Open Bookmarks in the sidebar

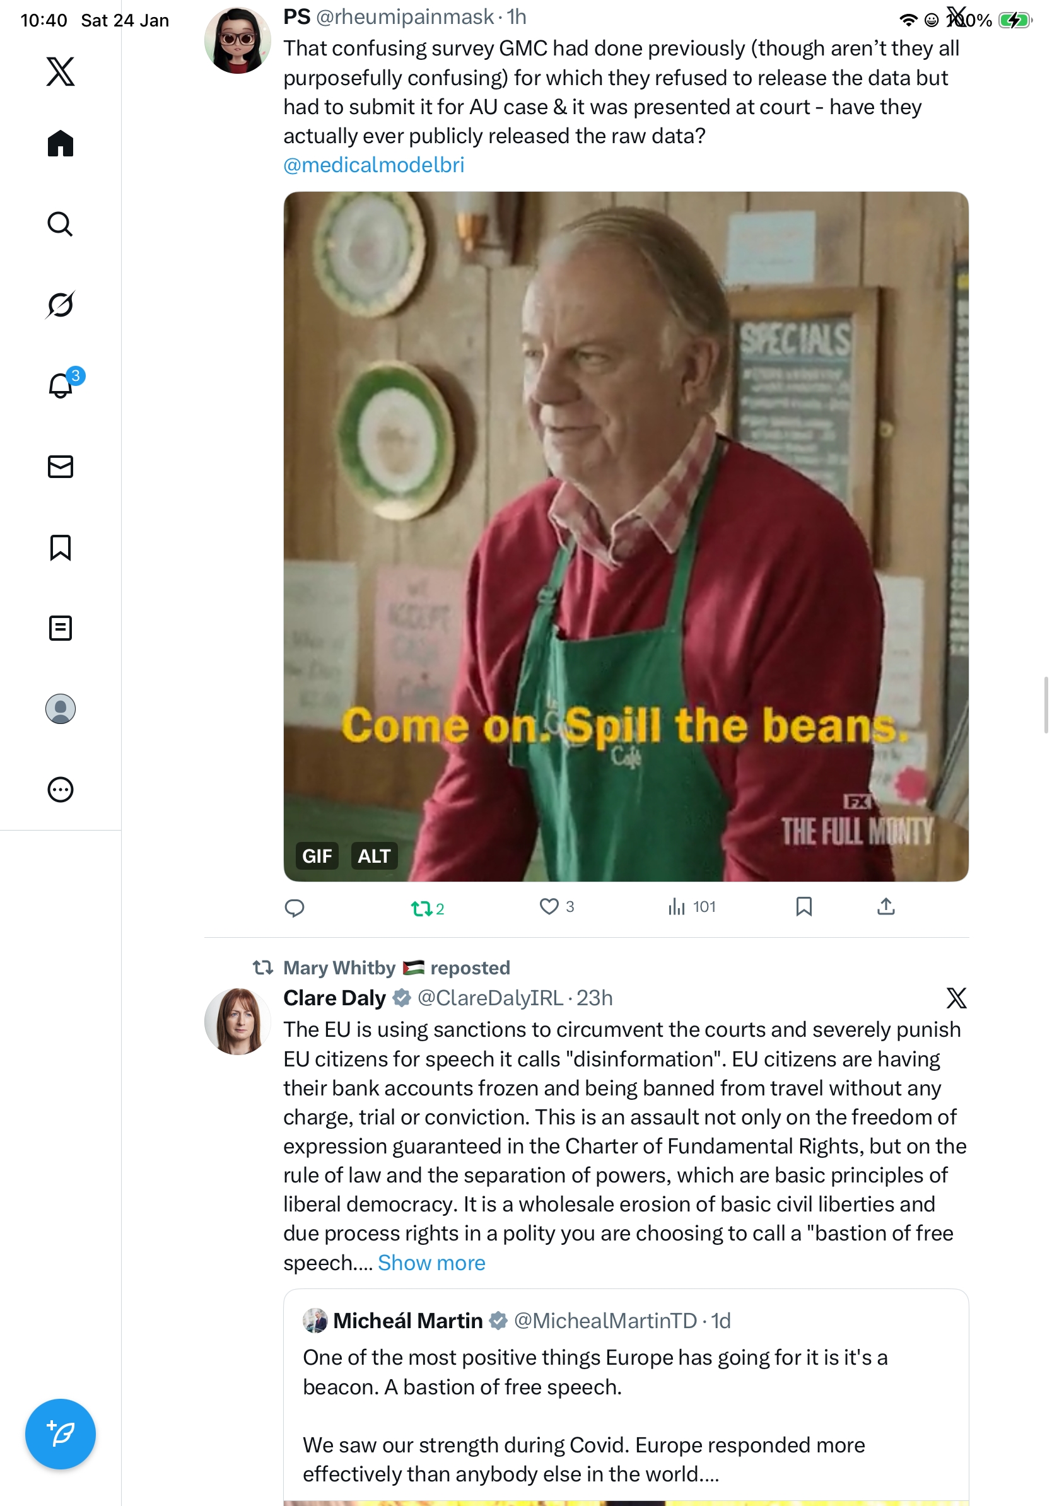click(x=61, y=547)
